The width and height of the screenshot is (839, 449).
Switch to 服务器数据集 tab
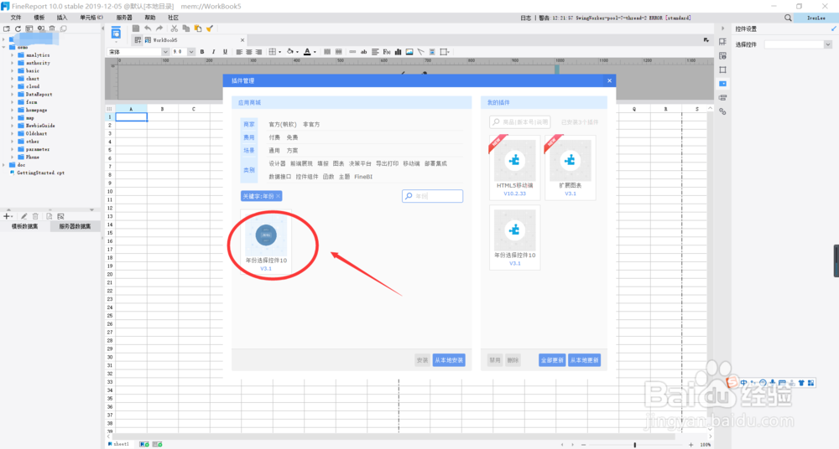point(75,226)
